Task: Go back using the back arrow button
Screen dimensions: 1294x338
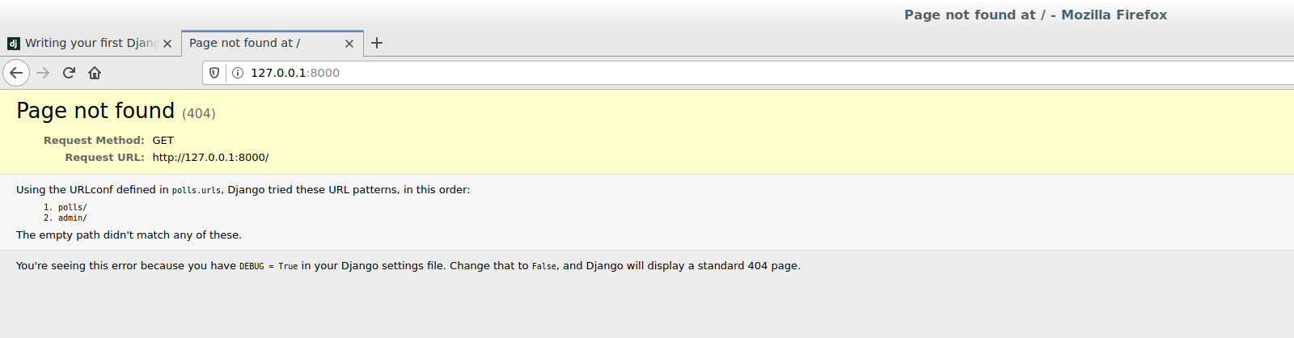Action: tap(16, 73)
